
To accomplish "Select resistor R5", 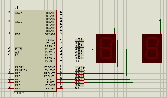I will pyautogui.click(x=79, y=46).
